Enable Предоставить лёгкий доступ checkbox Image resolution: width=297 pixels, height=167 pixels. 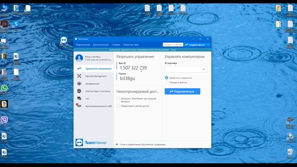tap(118, 106)
